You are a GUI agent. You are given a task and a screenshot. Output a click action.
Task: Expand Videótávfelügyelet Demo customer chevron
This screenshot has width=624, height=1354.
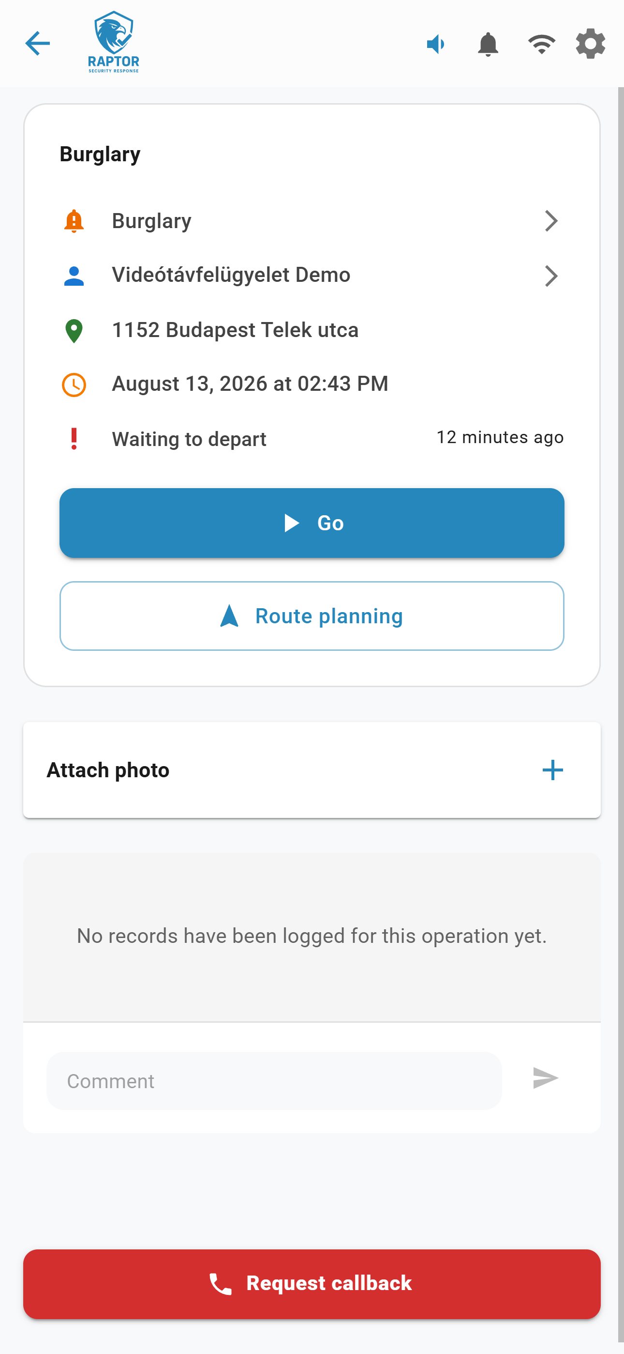pyautogui.click(x=550, y=276)
